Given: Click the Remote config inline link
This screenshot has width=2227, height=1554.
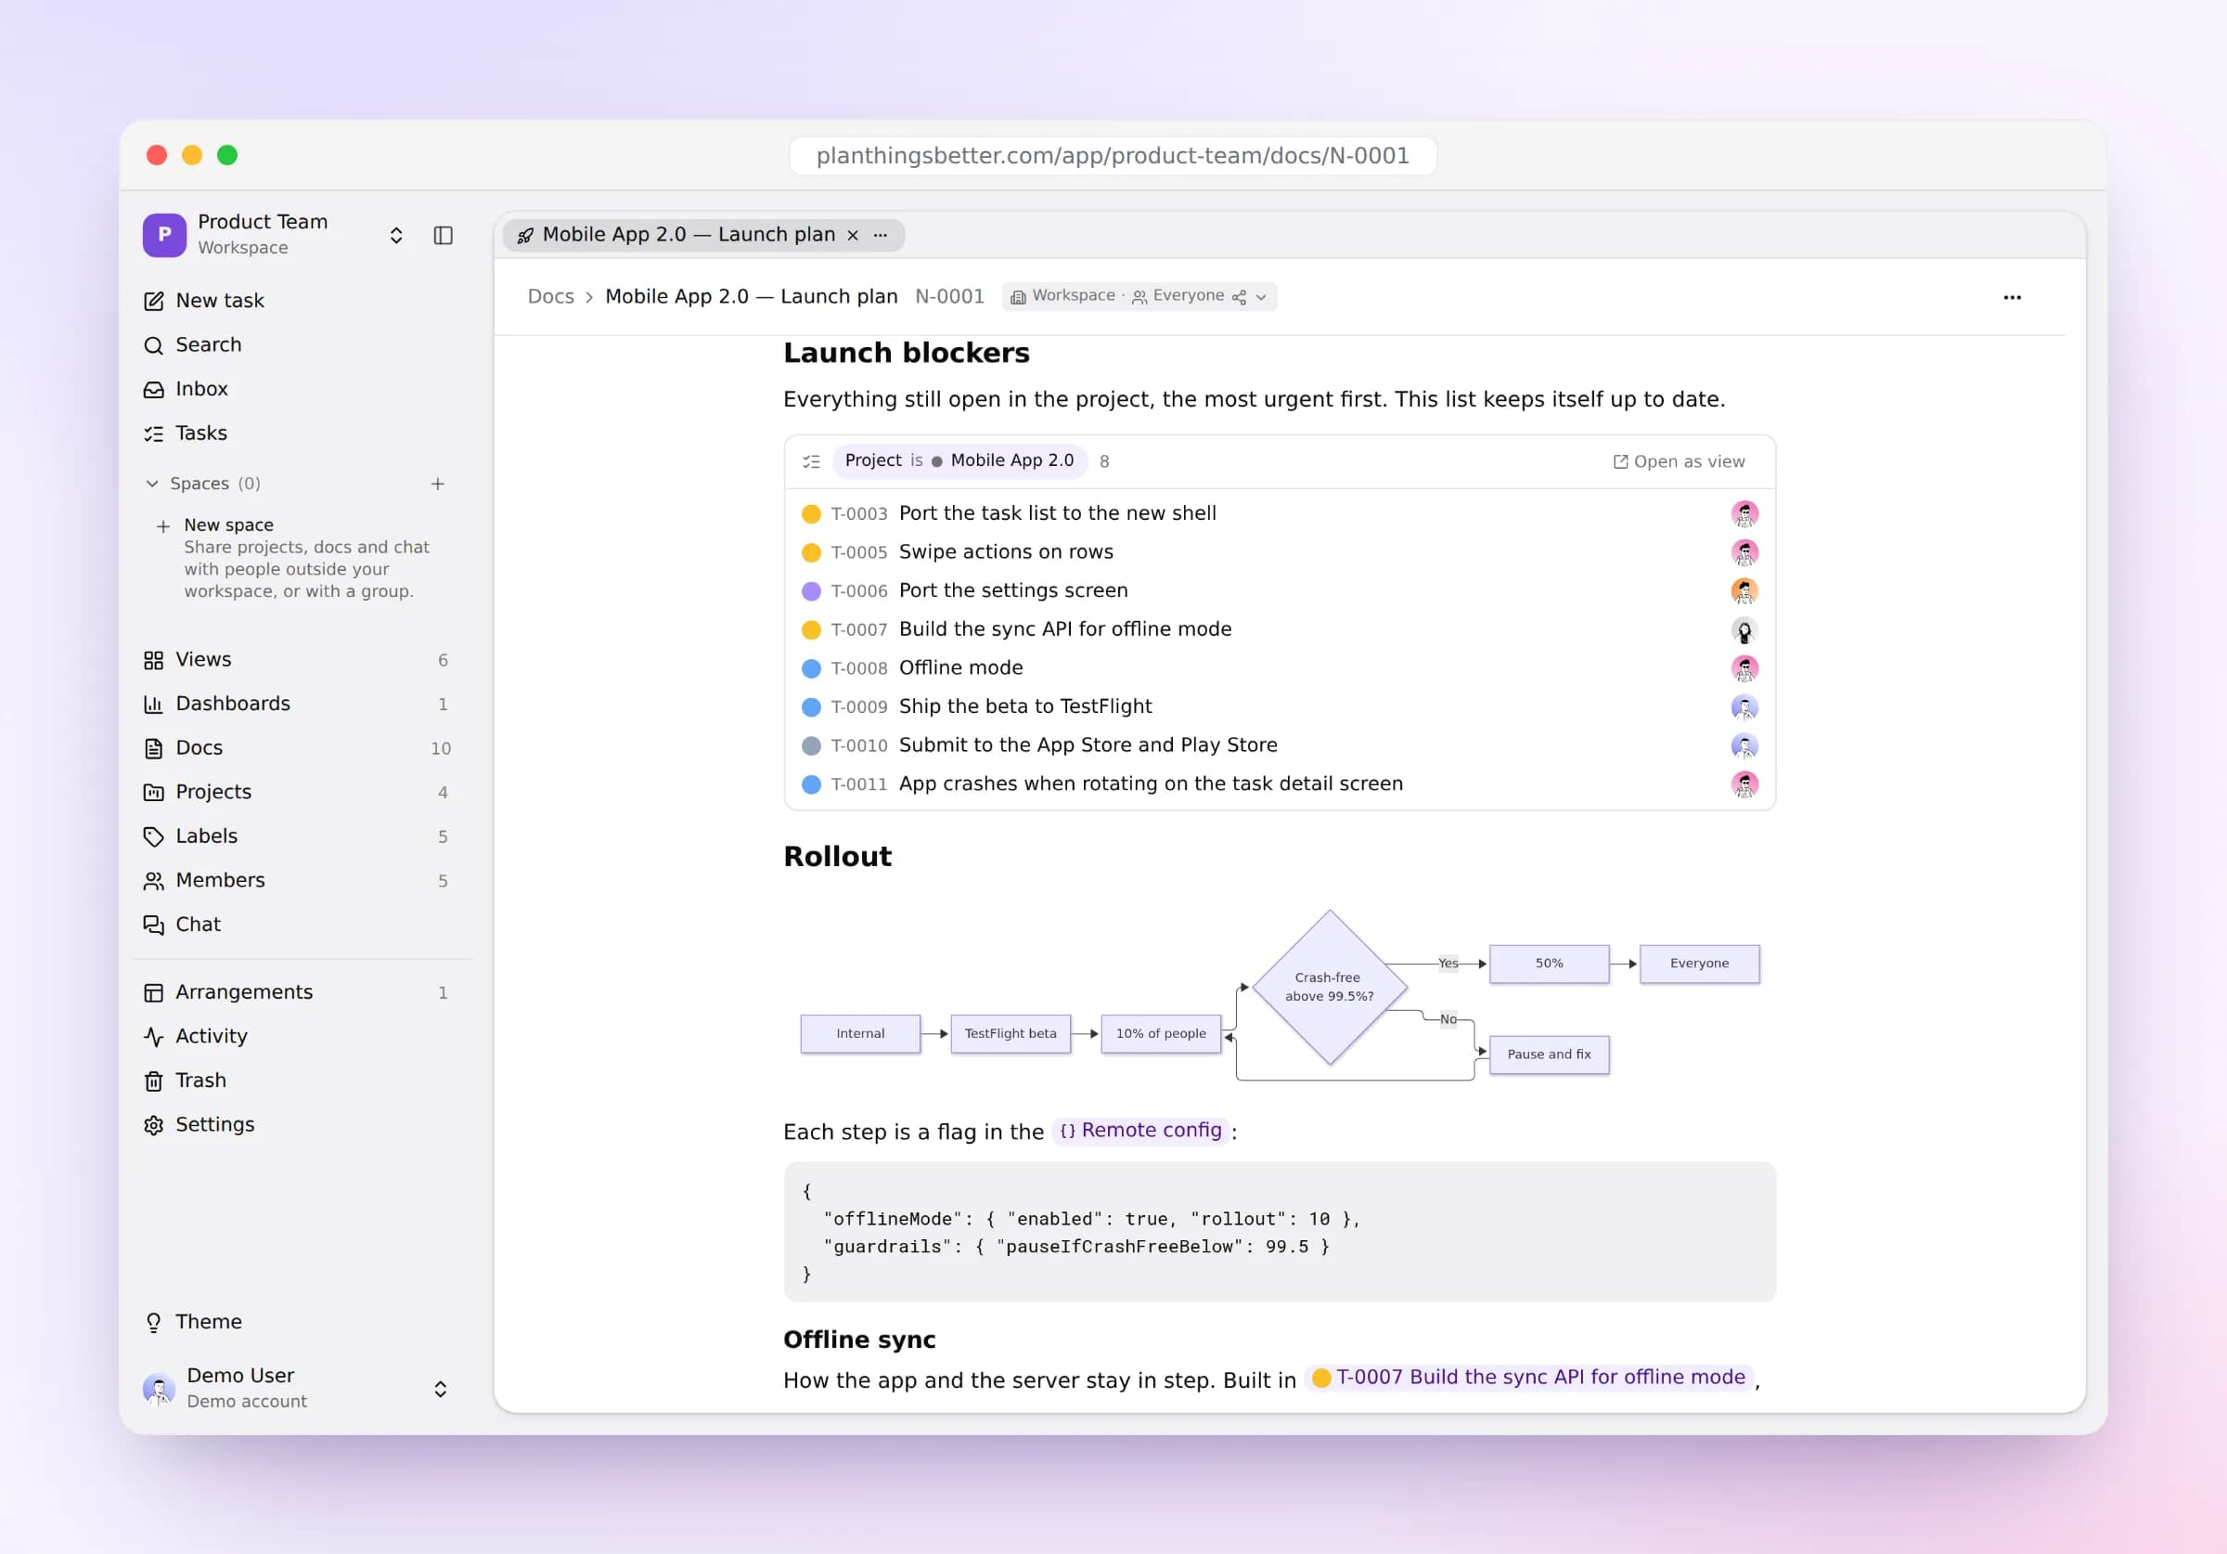Looking at the screenshot, I should click(x=1140, y=1131).
